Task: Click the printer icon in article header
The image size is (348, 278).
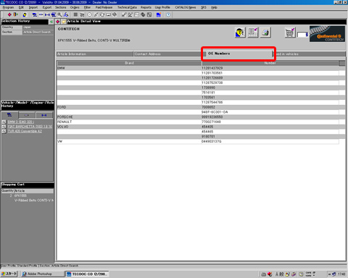Action: tap(265, 33)
